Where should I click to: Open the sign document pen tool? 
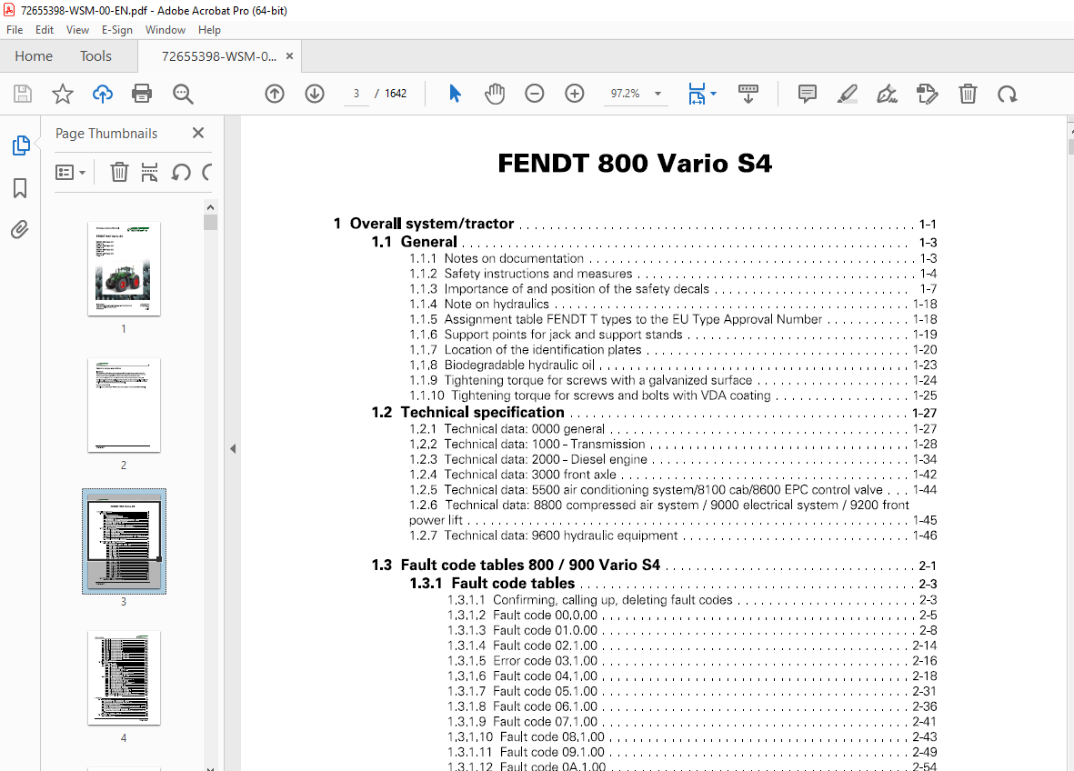click(x=887, y=94)
